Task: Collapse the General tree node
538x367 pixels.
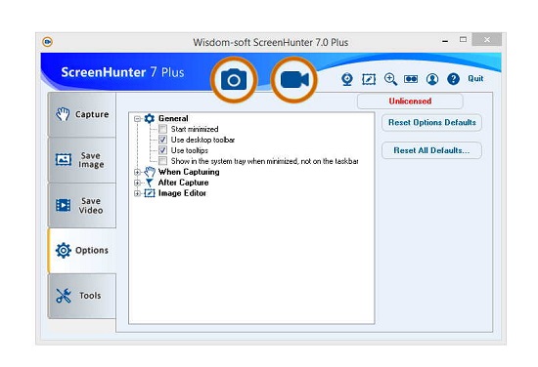Action: click(138, 119)
